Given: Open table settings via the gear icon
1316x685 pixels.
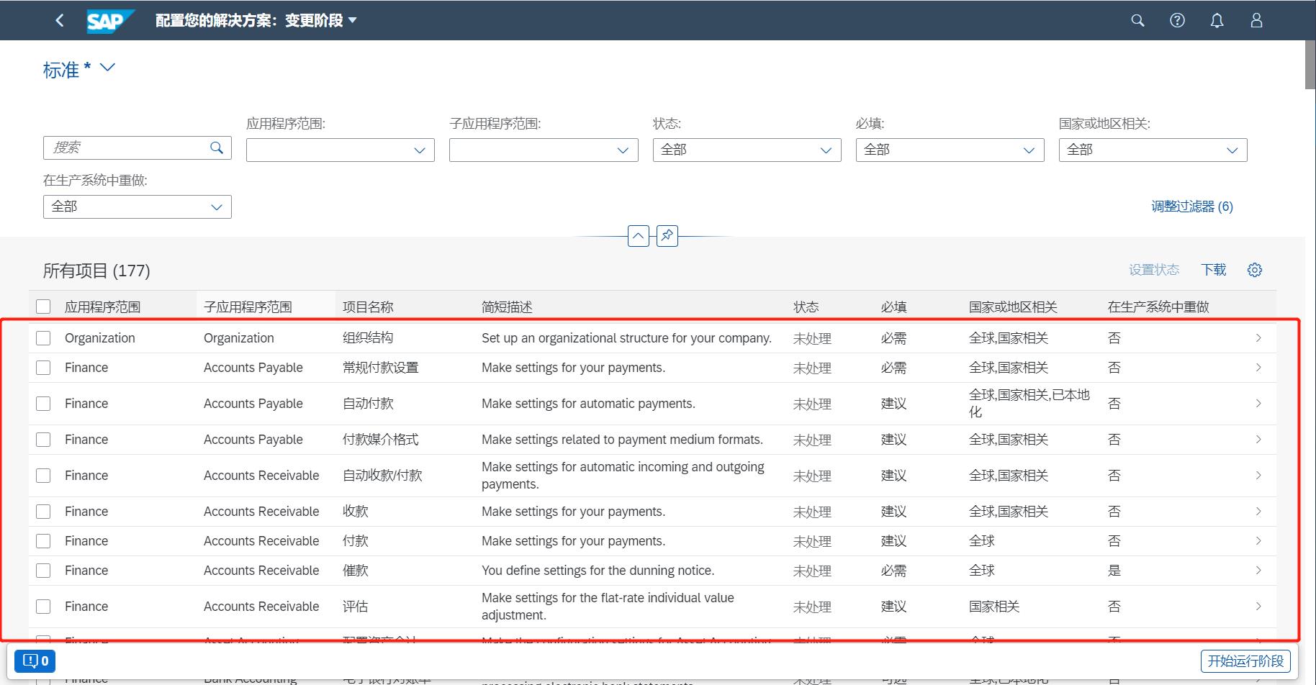Looking at the screenshot, I should pos(1255,269).
